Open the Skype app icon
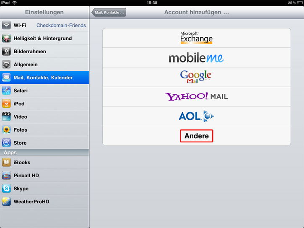Screen dimensions: 304x228 point(6,189)
